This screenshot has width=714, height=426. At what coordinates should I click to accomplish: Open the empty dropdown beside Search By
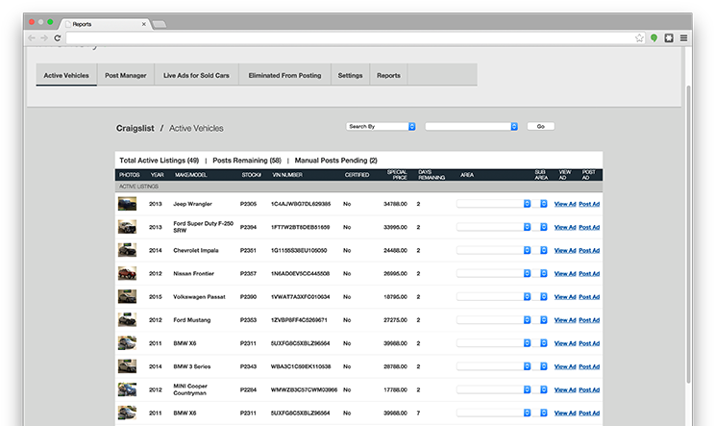471,126
